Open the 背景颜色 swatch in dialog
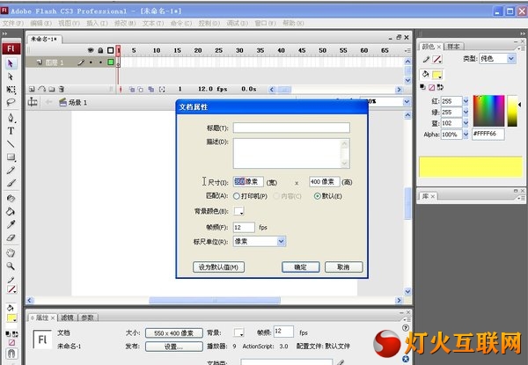 (238, 211)
